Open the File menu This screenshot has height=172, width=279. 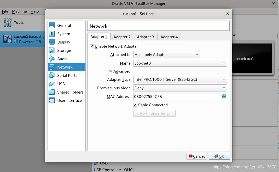[x=5, y=11]
